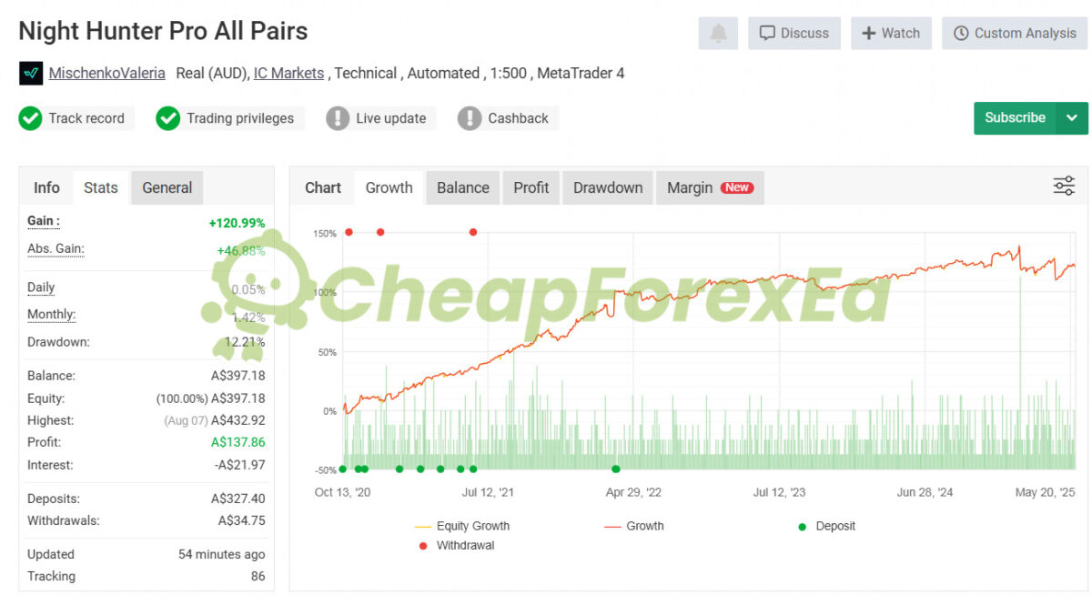This screenshot has height=605, width=1092.
Task: Click the MischenkoValeria avatar logo
Action: (31, 74)
